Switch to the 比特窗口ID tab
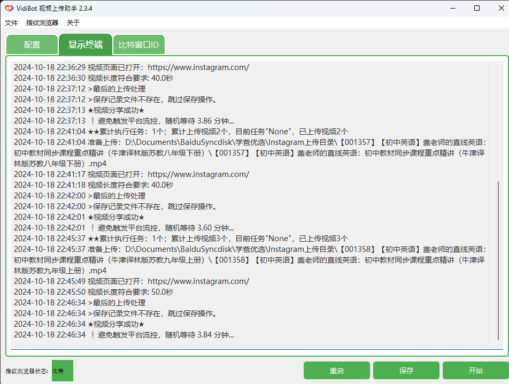509x384 pixels. point(138,44)
